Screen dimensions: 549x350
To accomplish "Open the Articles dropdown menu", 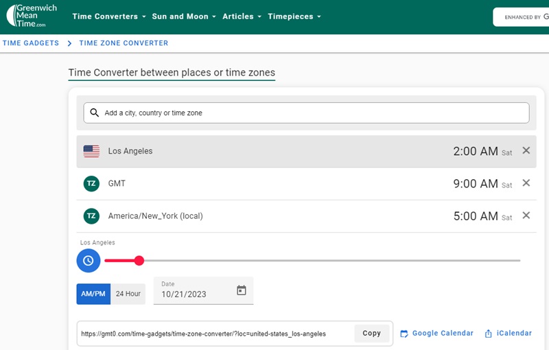I will [242, 16].
